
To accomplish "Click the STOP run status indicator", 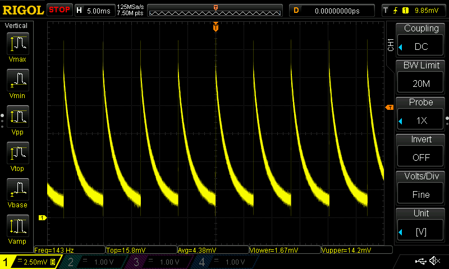I will point(59,10).
